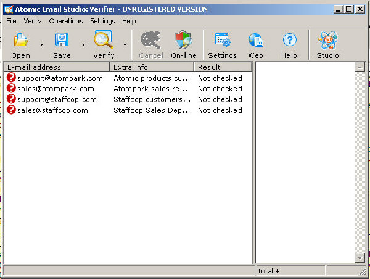Click the red status icon beside sales@atompark.com
Image resolution: width=370 pixels, height=279 pixels.
point(11,88)
